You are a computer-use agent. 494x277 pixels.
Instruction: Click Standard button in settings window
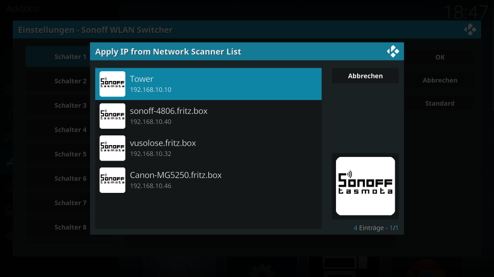440,103
